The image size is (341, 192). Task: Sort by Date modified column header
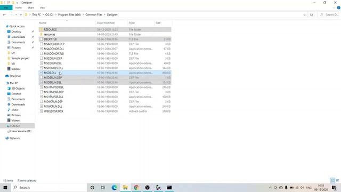tap(111, 23)
